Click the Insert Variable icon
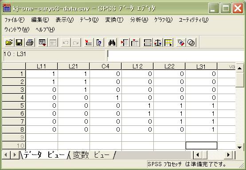Image resolution: width=246 pixels, height=170 pixels. (x=135, y=42)
